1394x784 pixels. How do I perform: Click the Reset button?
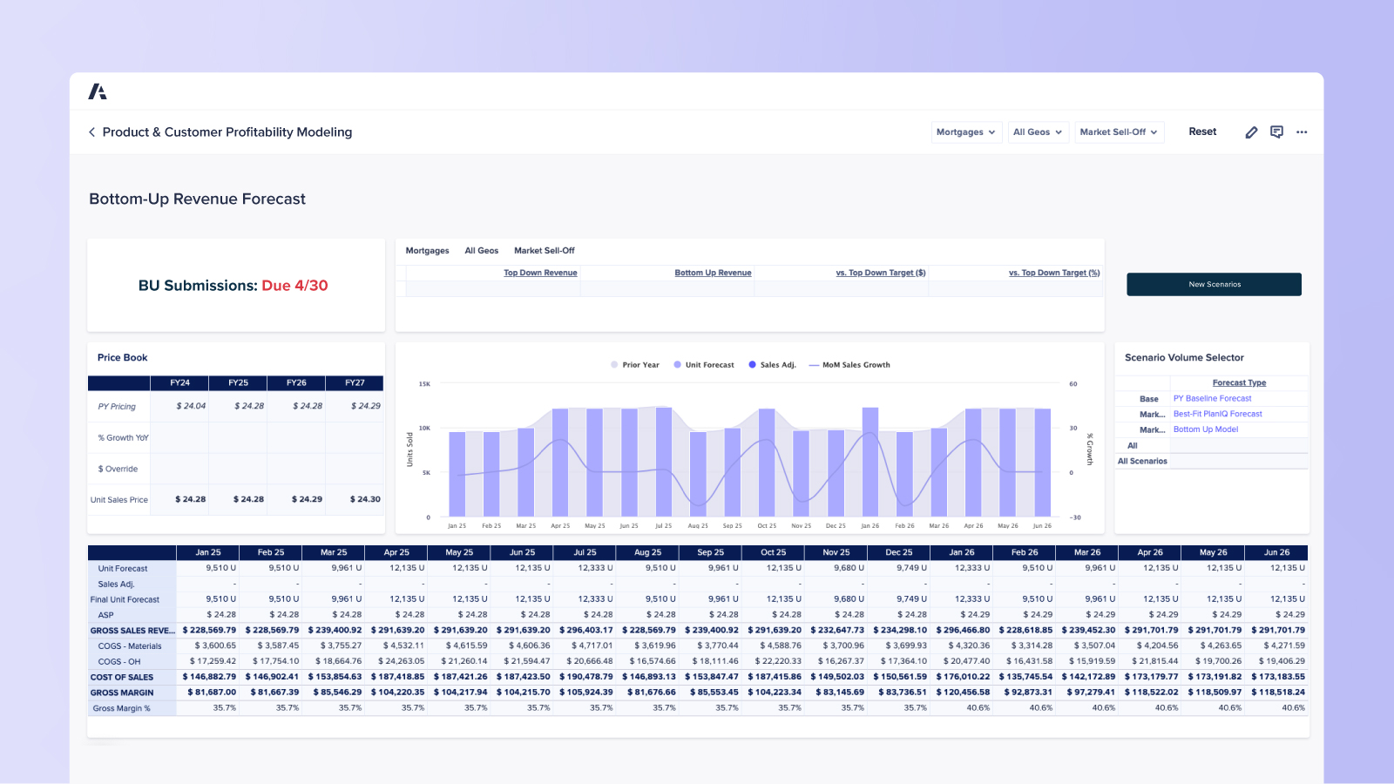pyautogui.click(x=1202, y=132)
